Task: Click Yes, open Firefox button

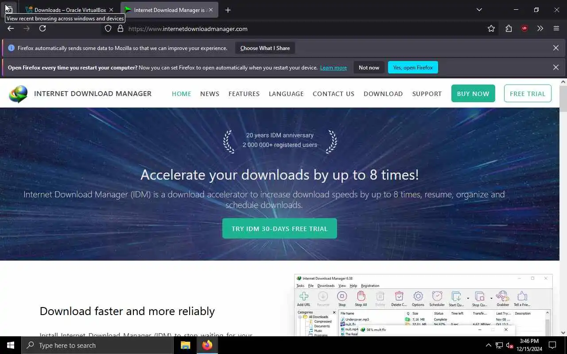Action: 413,68
